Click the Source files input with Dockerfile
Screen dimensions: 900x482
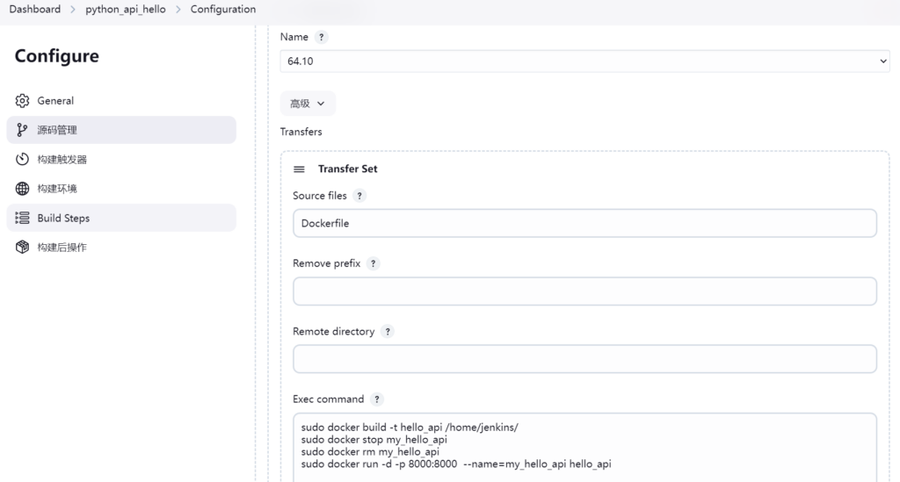584,224
